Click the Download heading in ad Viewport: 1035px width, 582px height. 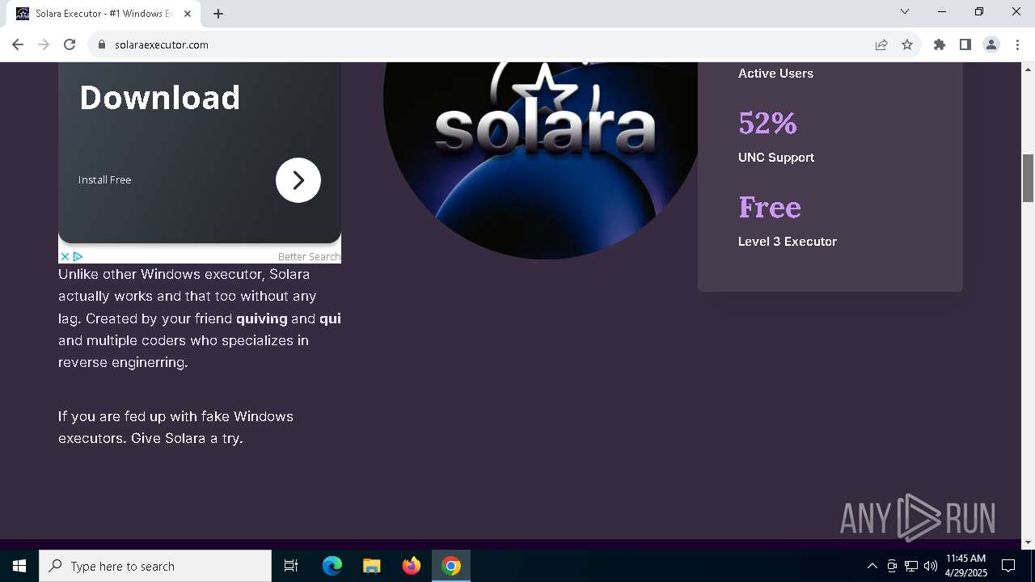click(x=159, y=98)
